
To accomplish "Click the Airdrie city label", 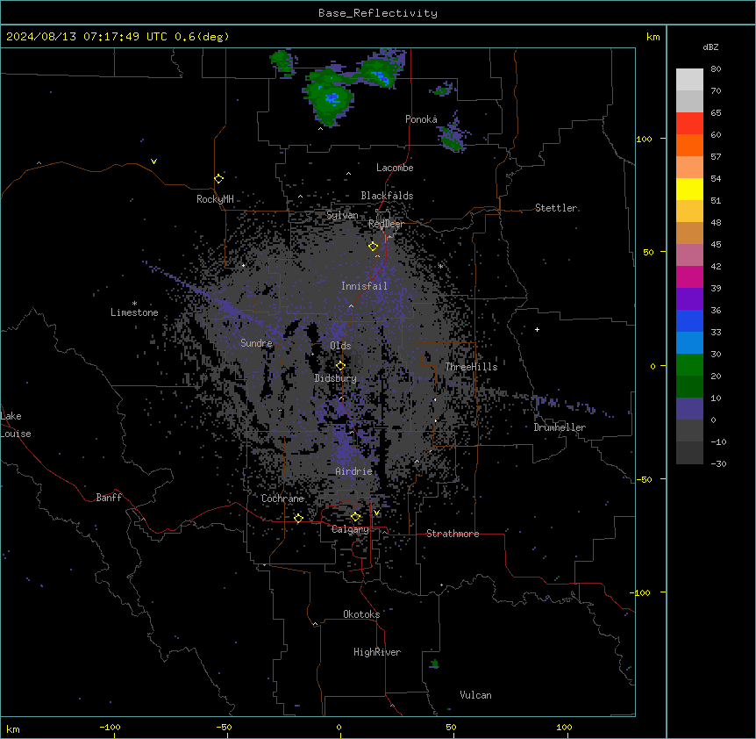I will click(x=353, y=471).
